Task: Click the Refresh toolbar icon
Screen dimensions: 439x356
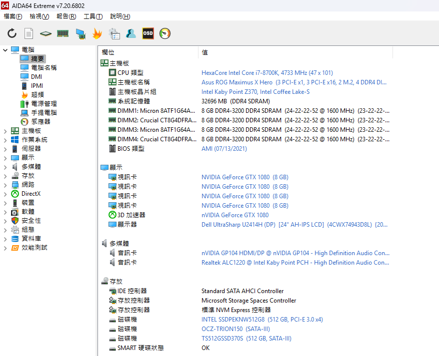Action: (x=12, y=33)
